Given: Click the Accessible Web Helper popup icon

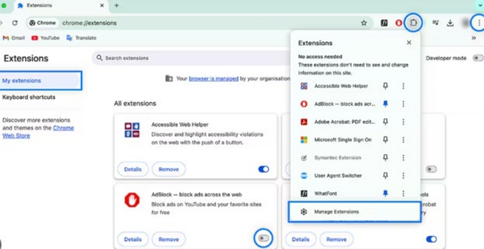Looking at the screenshot, I should pos(304,86).
